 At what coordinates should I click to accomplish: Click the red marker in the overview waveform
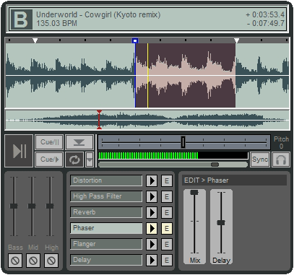tap(99, 120)
